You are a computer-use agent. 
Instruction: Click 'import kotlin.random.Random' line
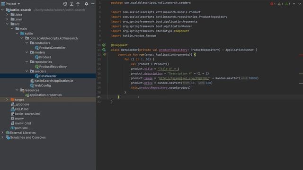pos(134,36)
